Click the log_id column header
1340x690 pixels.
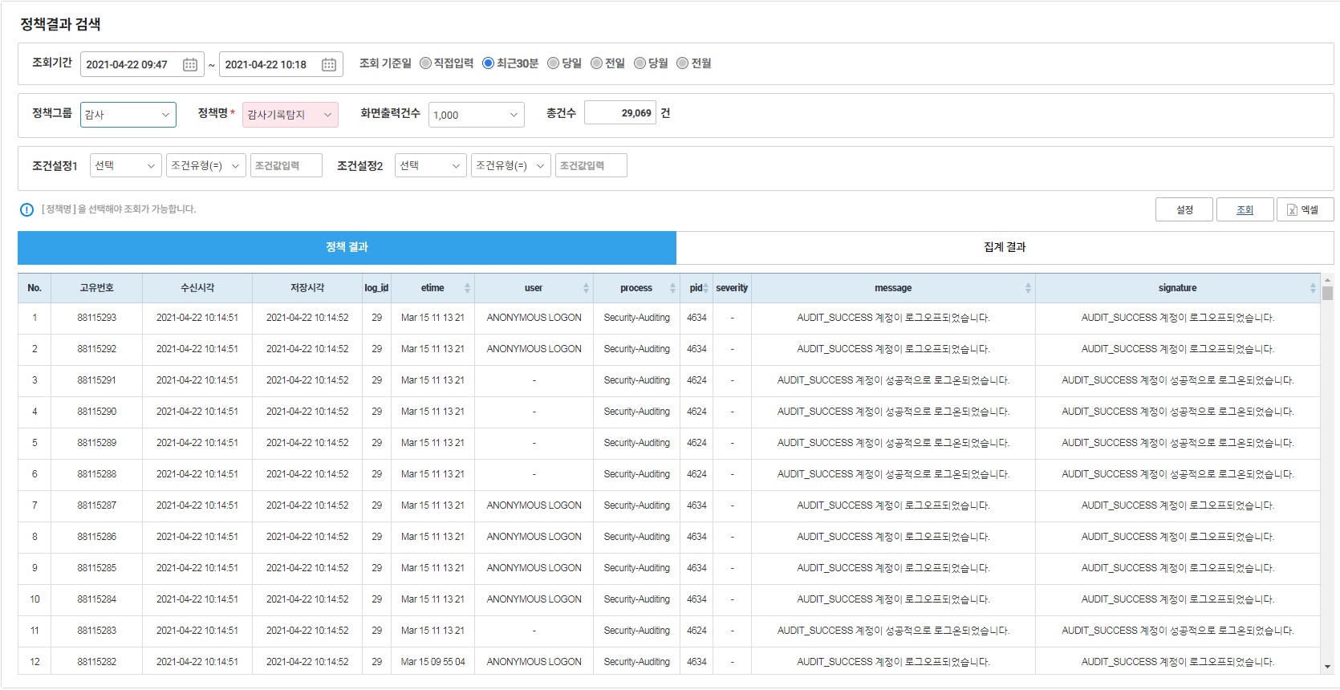pos(376,288)
